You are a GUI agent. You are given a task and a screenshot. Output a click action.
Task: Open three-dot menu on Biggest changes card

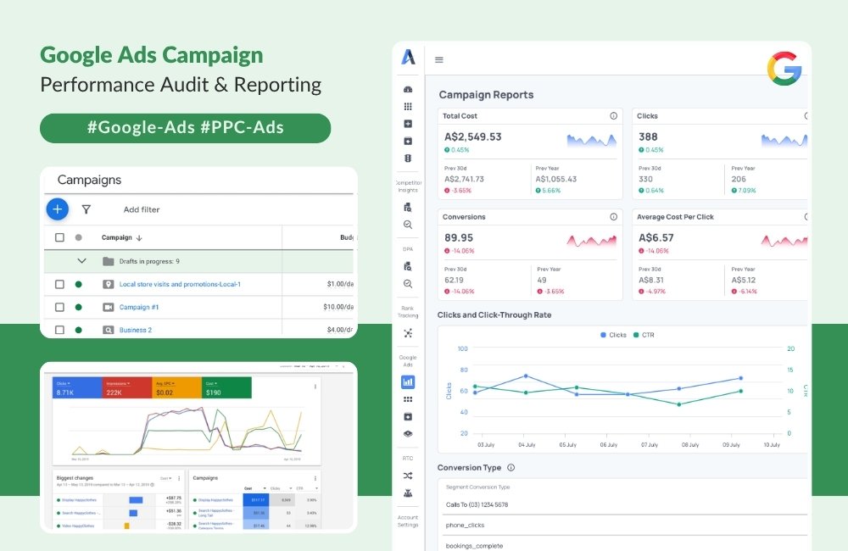coord(179,479)
